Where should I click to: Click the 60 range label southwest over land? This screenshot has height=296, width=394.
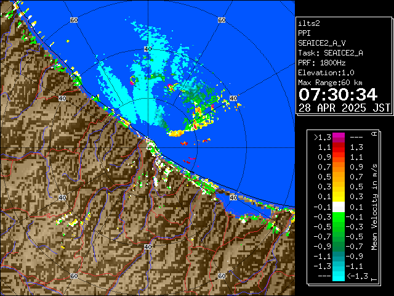tap(74, 276)
